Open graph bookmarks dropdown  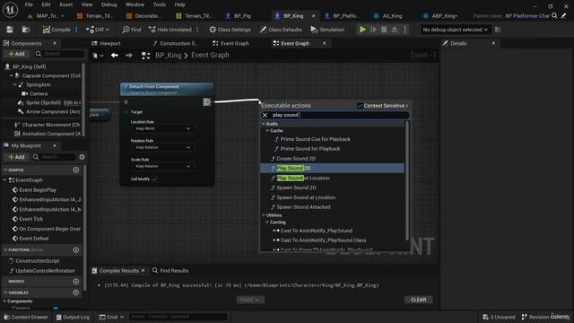coord(98,56)
